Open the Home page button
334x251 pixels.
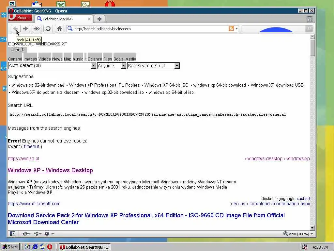pos(59,29)
